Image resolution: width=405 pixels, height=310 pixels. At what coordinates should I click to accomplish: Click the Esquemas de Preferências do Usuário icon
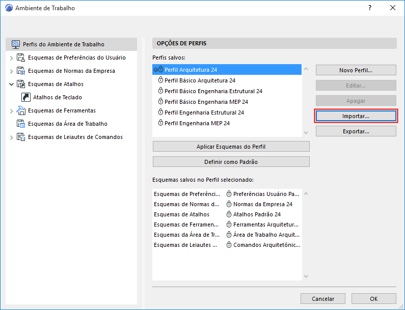(x=21, y=58)
